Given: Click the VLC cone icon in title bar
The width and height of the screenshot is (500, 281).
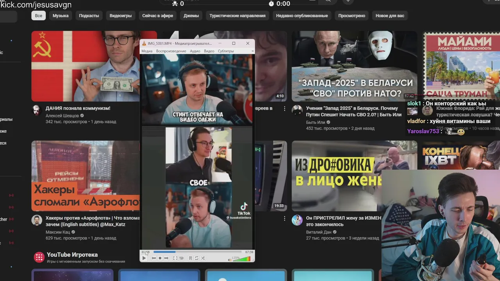Looking at the screenshot, I should coord(144,43).
